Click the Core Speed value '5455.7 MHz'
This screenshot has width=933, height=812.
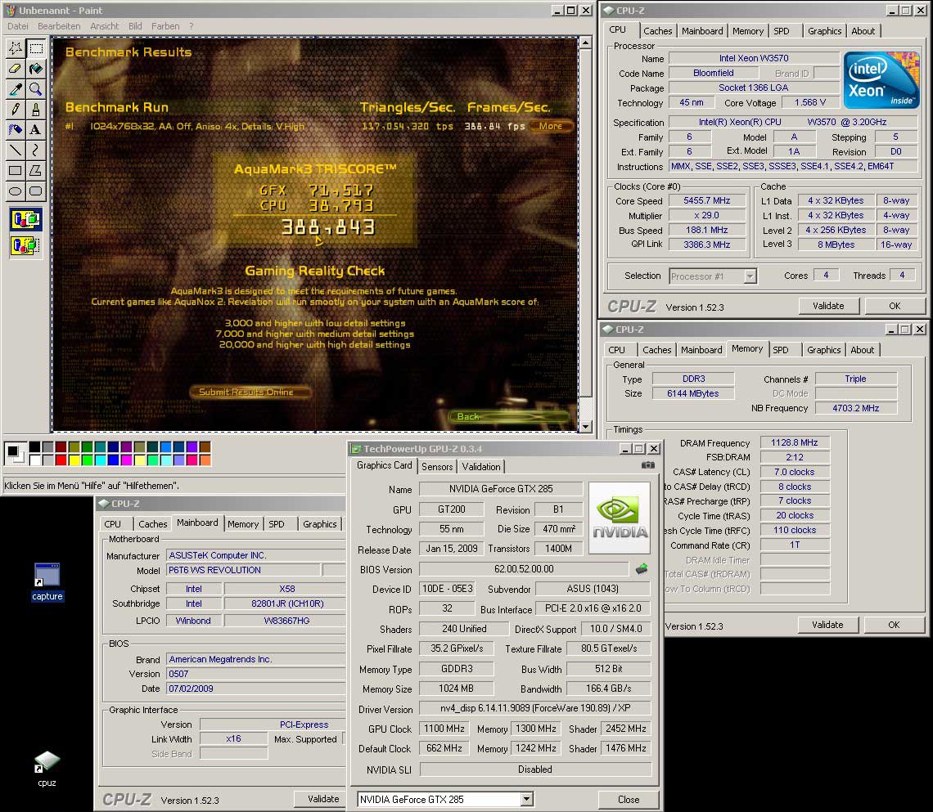(707, 201)
